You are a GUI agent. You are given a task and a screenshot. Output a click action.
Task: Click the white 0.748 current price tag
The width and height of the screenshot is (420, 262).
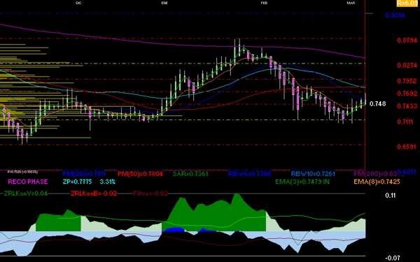377,103
